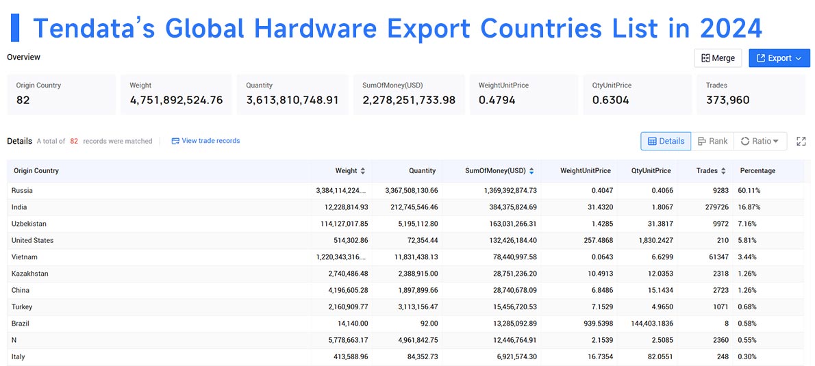Click the Origin Country 82 summary card

point(62,94)
